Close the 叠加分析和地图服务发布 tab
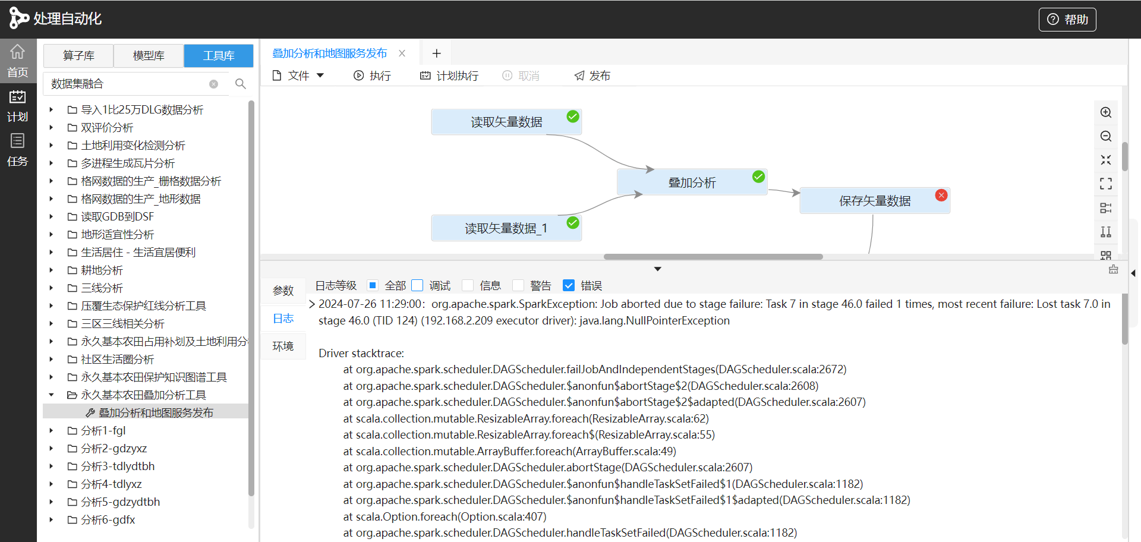This screenshot has width=1141, height=542. click(402, 53)
